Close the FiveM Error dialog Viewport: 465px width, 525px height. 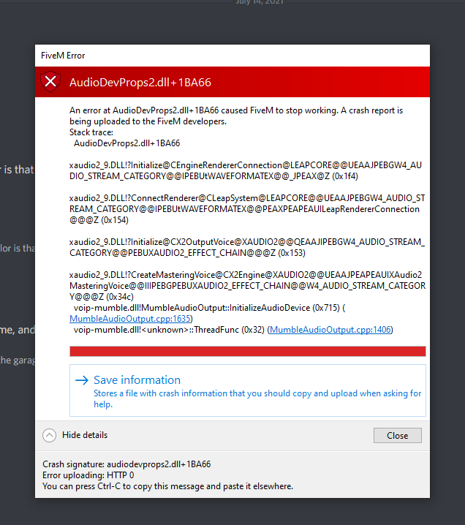(x=398, y=435)
